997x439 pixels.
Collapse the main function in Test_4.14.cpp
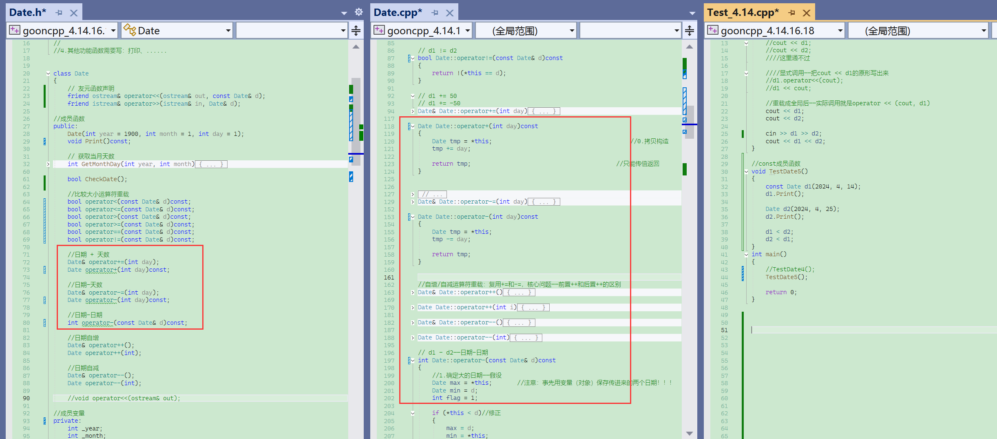746,254
